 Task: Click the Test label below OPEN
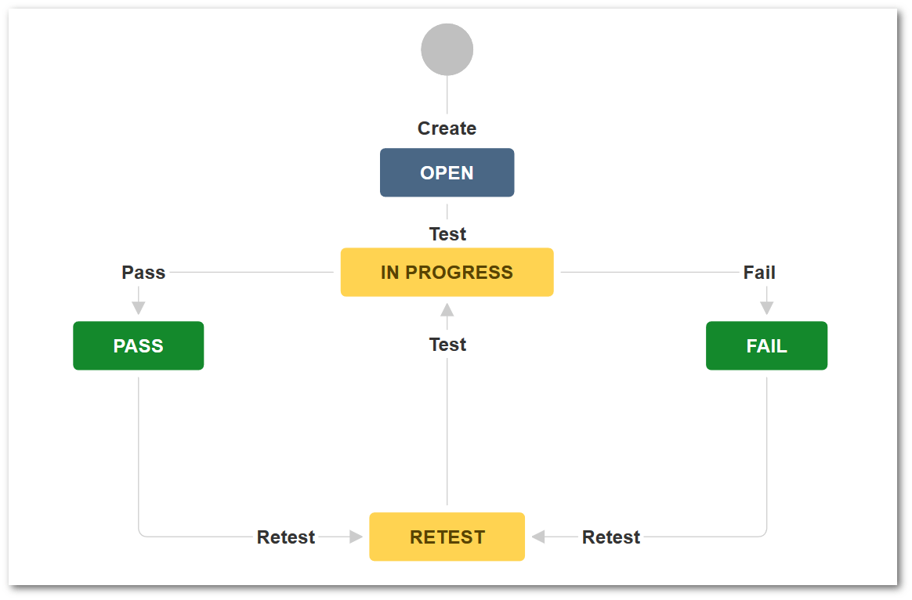click(x=447, y=234)
